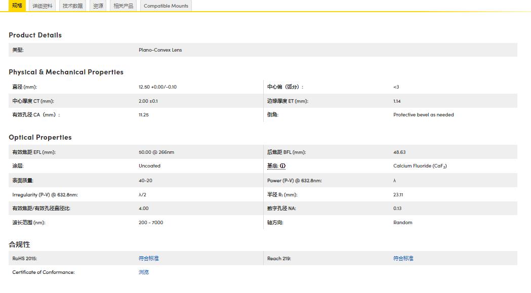Open the 技术数据 tab
This screenshot has width=531, height=293.
pyautogui.click(x=72, y=6)
